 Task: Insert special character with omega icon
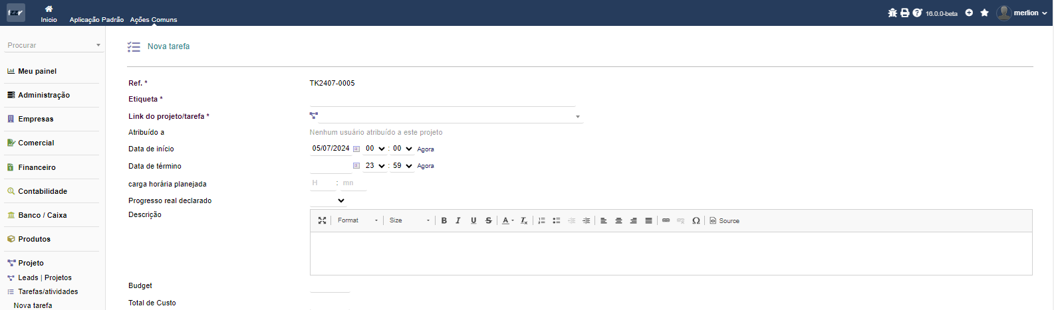point(696,220)
